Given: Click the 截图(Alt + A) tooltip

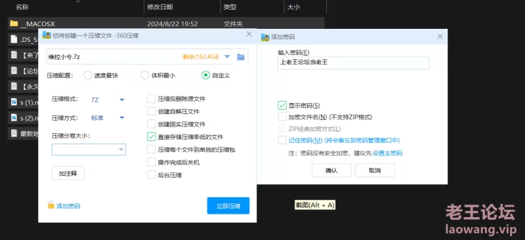Looking at the screenshot, I should 315,205.
